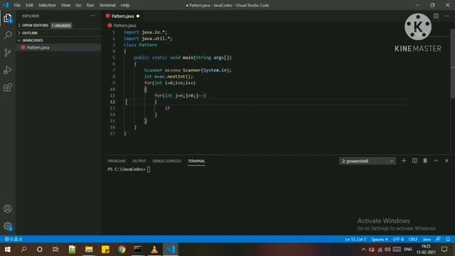Screen dimensions: 455x256
Task: Click the editor vertical scrollbar
Action: [x=453, y=64]
